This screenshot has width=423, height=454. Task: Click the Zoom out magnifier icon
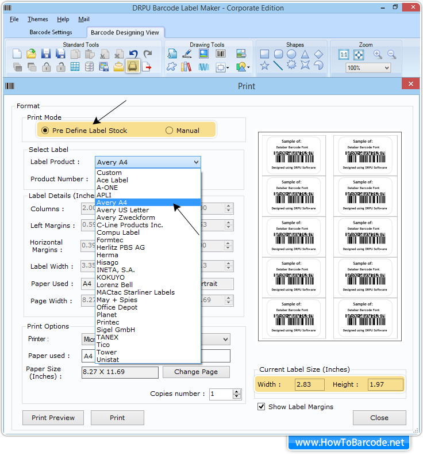tap(392, 54)
